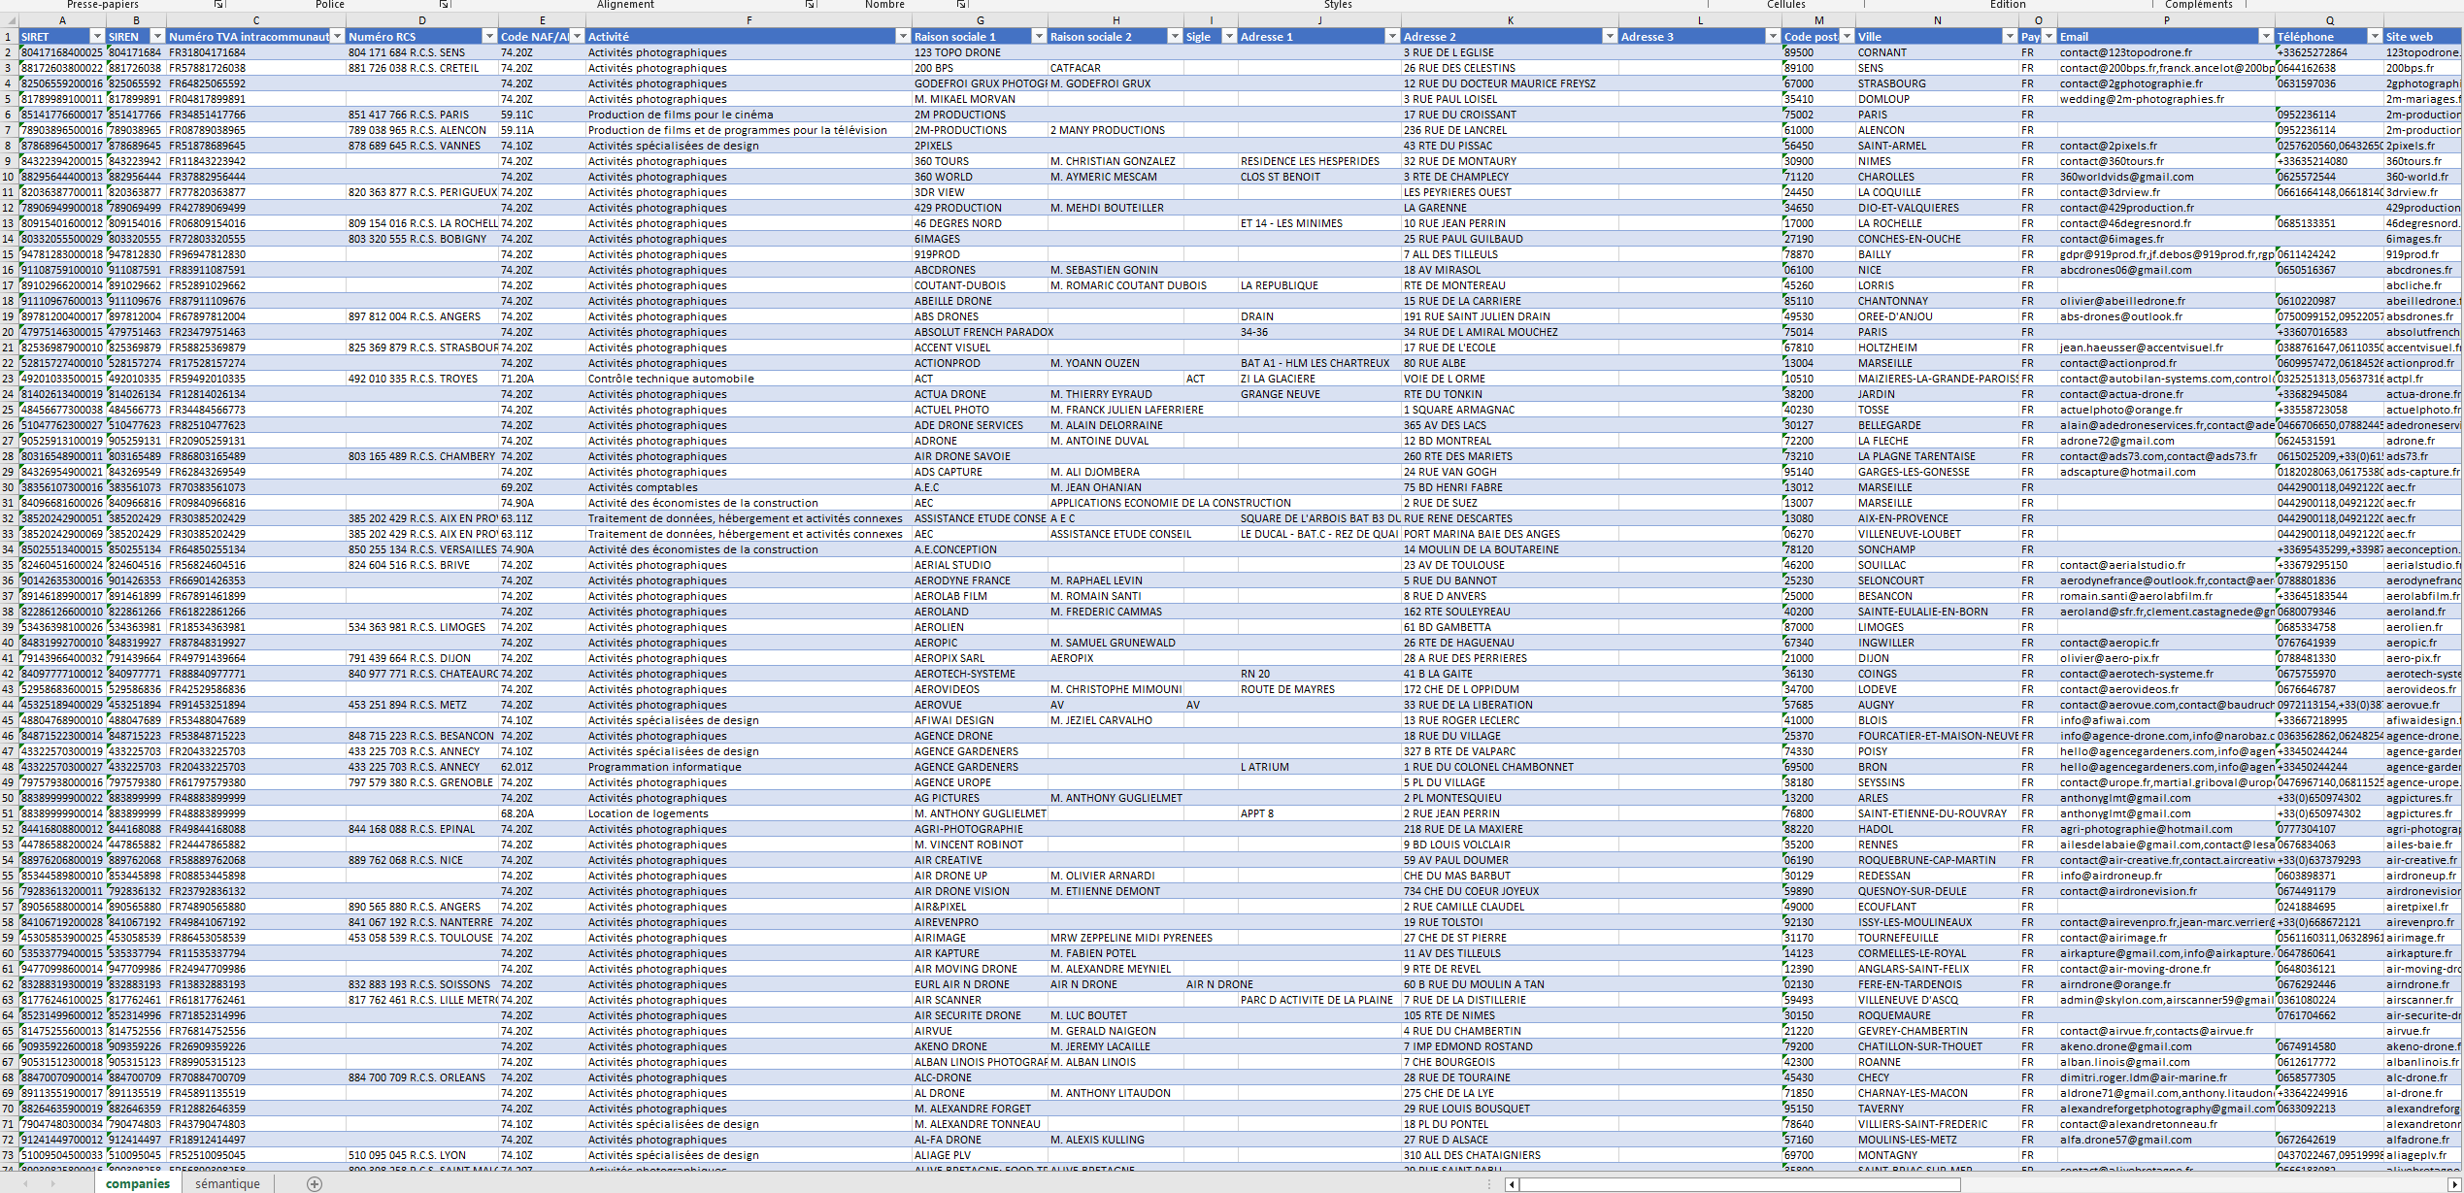Click email 'alfa.drone57@gmail.com'
2464x1193 pixels.
pos(2166,1140)
